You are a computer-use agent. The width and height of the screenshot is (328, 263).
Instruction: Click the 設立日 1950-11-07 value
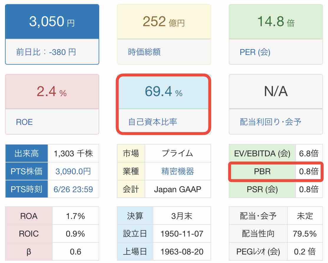(182, 234)
